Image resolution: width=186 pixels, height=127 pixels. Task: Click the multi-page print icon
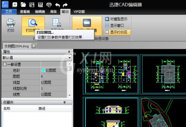tap(57, 23)
